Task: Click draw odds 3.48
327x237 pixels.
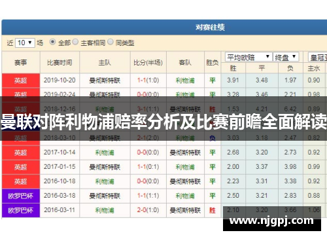Action: [262, 80]
